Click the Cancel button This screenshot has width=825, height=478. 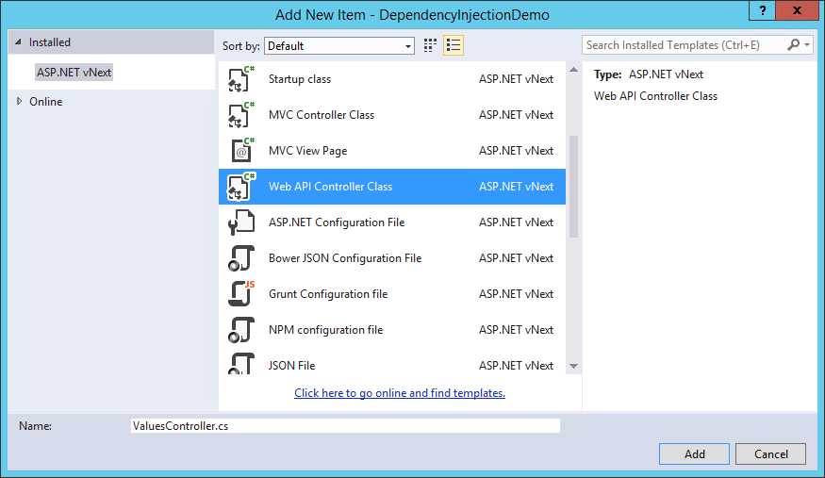pos(771,453)
